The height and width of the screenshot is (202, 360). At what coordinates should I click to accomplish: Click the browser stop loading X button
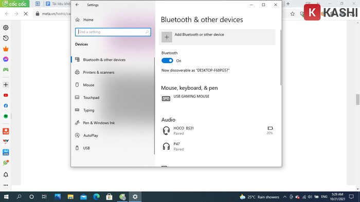pyautogui.click(x=26, y=14)
